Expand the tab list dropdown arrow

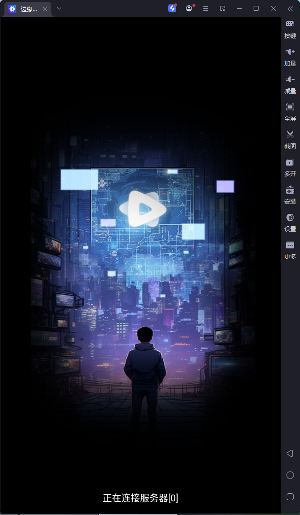pos(59,8)
